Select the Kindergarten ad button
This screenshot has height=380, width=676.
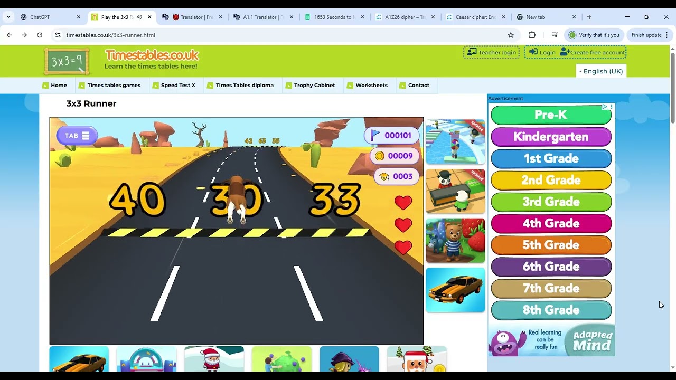coord(551,137)
